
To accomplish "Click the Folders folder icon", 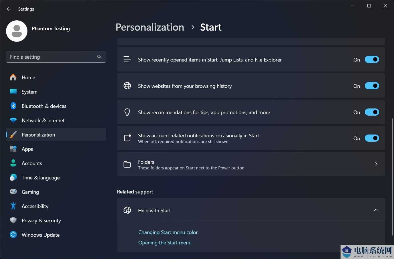I will [x=127, y=164].
